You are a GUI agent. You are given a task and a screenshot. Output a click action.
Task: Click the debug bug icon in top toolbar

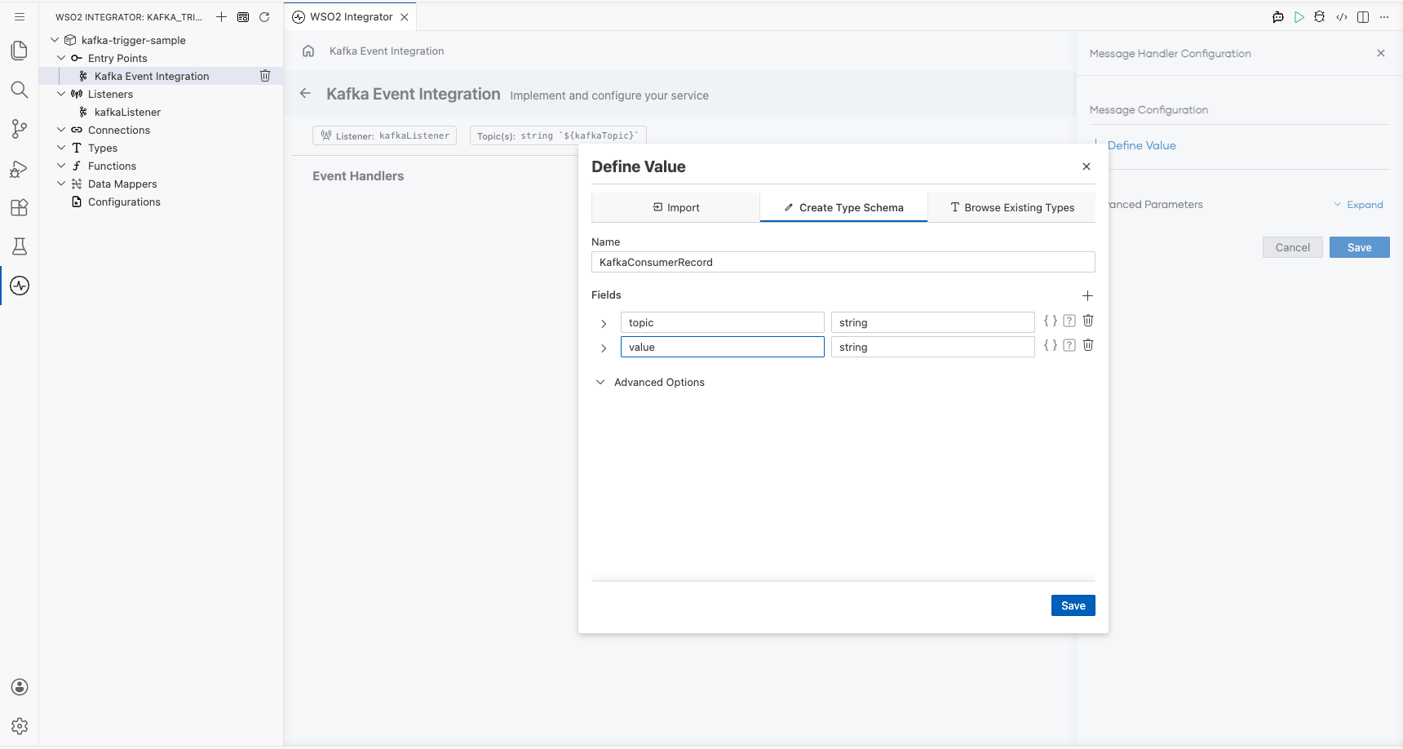1320,16
